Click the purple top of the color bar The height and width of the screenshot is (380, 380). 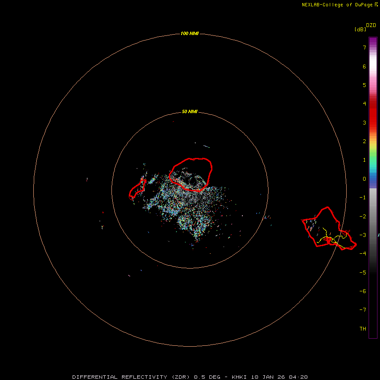pyautogui.click(x=373, y=42)
